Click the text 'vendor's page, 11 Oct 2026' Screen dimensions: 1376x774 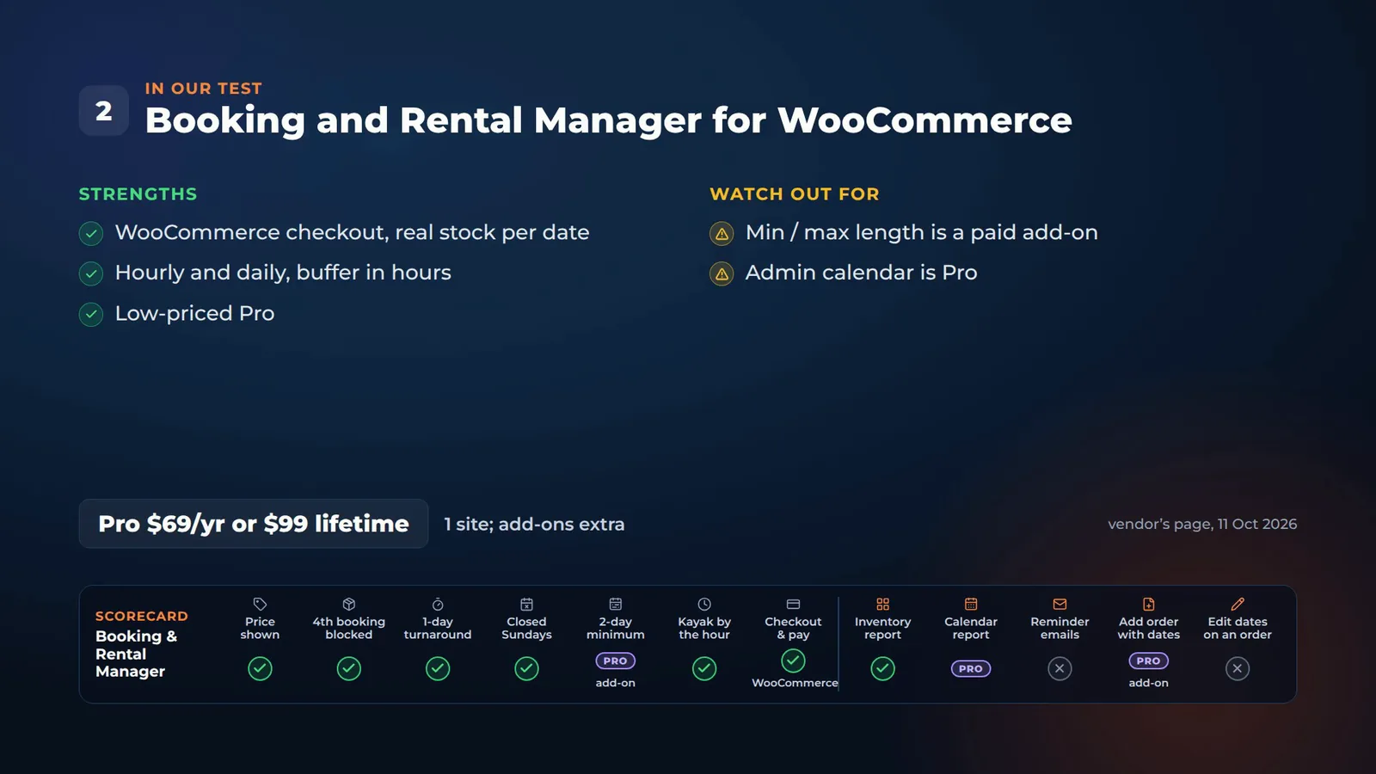pyautogui.click(x=1202, y=524)
